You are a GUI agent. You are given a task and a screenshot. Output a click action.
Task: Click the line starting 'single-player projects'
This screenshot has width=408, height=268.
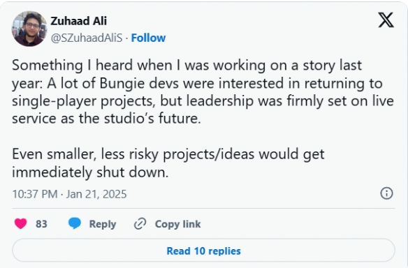point(203,101)
